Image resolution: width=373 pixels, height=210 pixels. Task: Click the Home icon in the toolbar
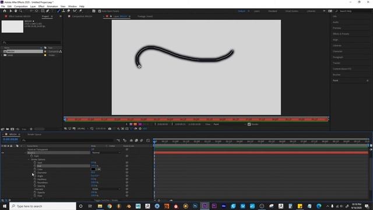(5, 11)
